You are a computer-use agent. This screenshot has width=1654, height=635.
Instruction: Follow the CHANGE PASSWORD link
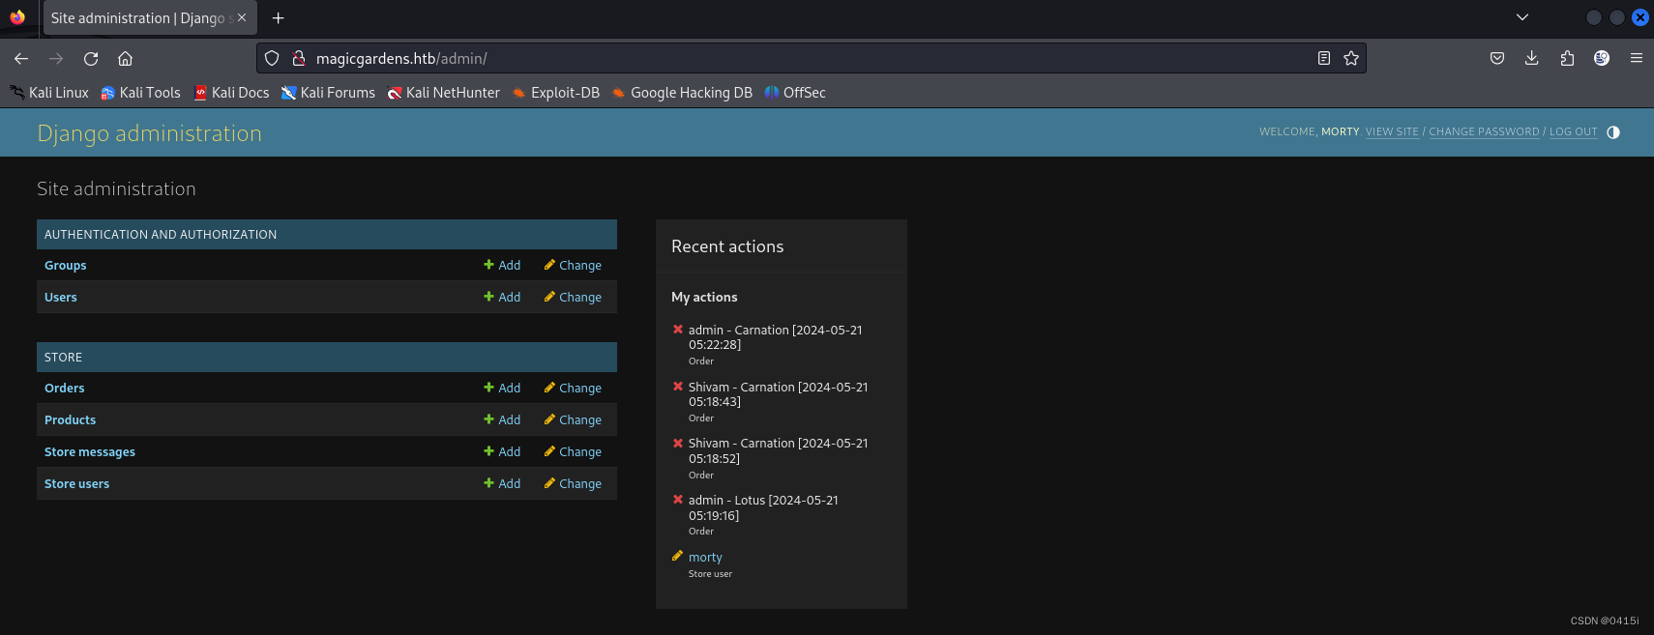(x=1484, y=132)
